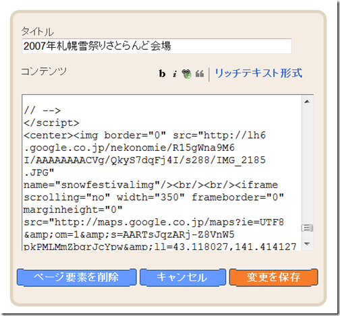
Task: Click the empty scrollbar track above the thumb
Action: [307, 165]
